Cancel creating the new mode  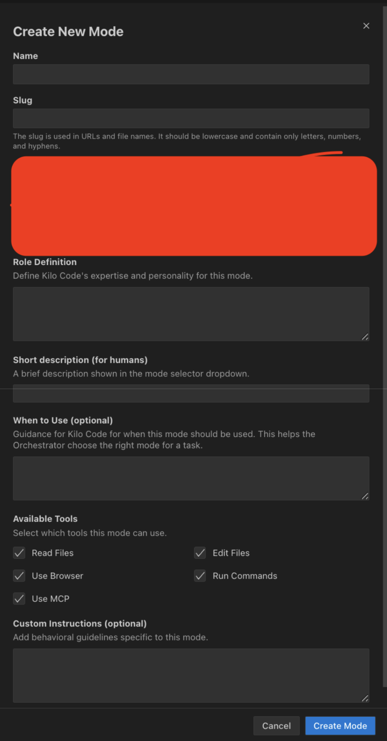[x=276, y=726]
